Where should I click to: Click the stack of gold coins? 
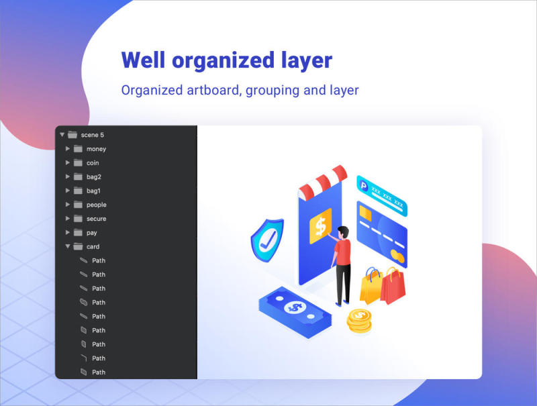tap(359, 320)
